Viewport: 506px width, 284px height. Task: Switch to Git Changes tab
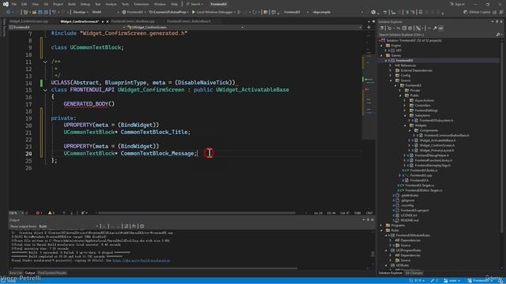(413, 273)
